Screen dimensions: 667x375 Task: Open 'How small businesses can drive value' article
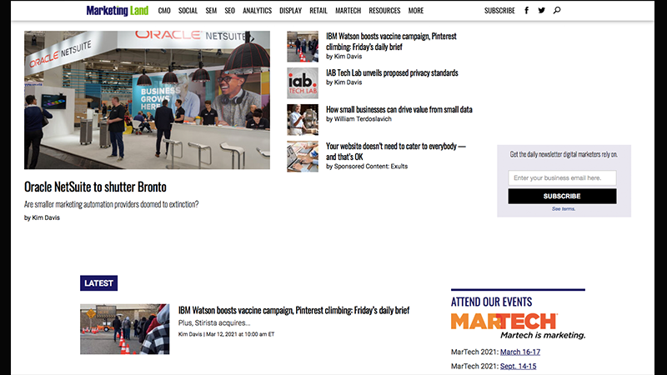[x=399, y=109]
